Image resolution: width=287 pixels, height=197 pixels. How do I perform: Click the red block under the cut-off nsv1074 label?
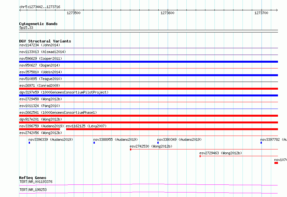[276, 163]
